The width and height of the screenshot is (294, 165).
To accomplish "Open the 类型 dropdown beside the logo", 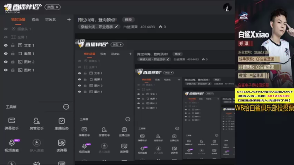I will (53, 7).
